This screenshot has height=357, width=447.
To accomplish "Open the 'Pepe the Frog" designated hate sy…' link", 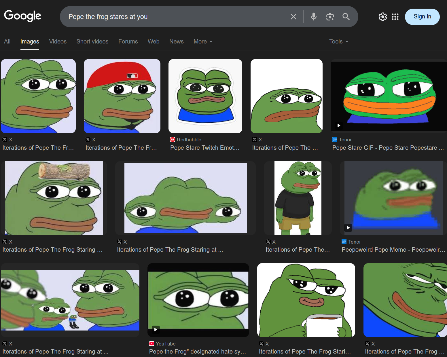I will 198,352.
